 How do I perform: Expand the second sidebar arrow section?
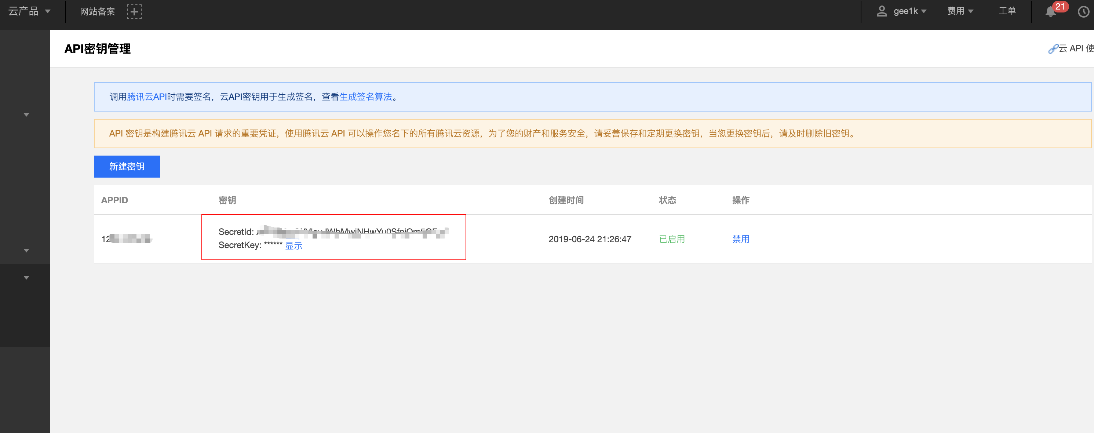pos(26,251)
